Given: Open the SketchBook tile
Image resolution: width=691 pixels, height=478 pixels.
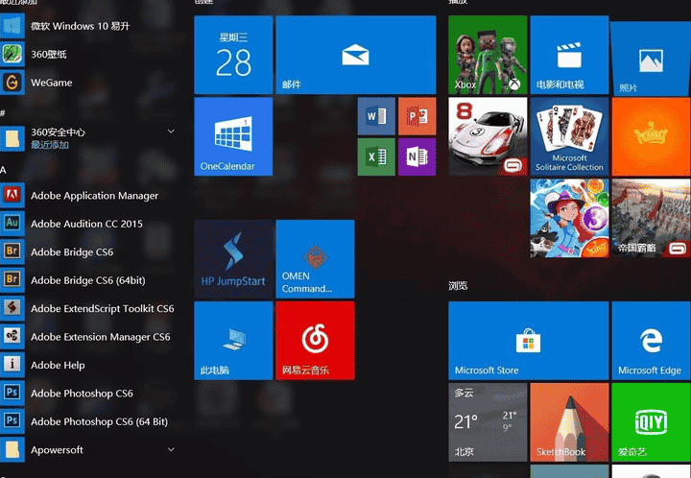Looking at the screenshot, I should click(x=569, y=421).
